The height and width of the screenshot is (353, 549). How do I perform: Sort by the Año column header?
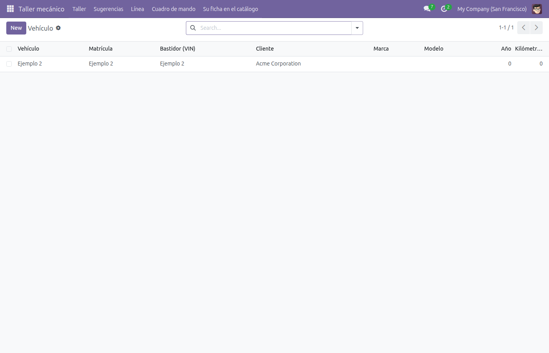(506, 49)
